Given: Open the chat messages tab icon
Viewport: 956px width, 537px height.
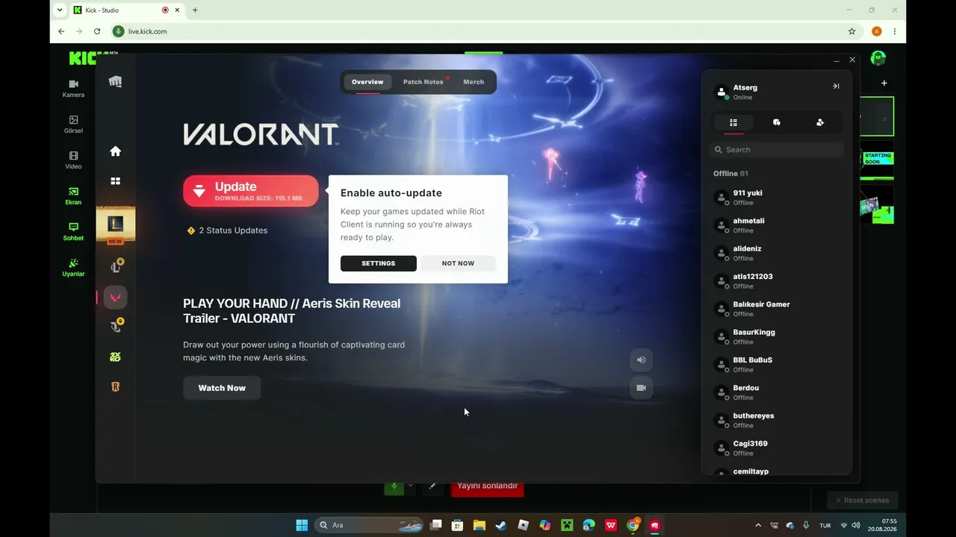Looking at the screenshot, I should [x=777, y=122].
